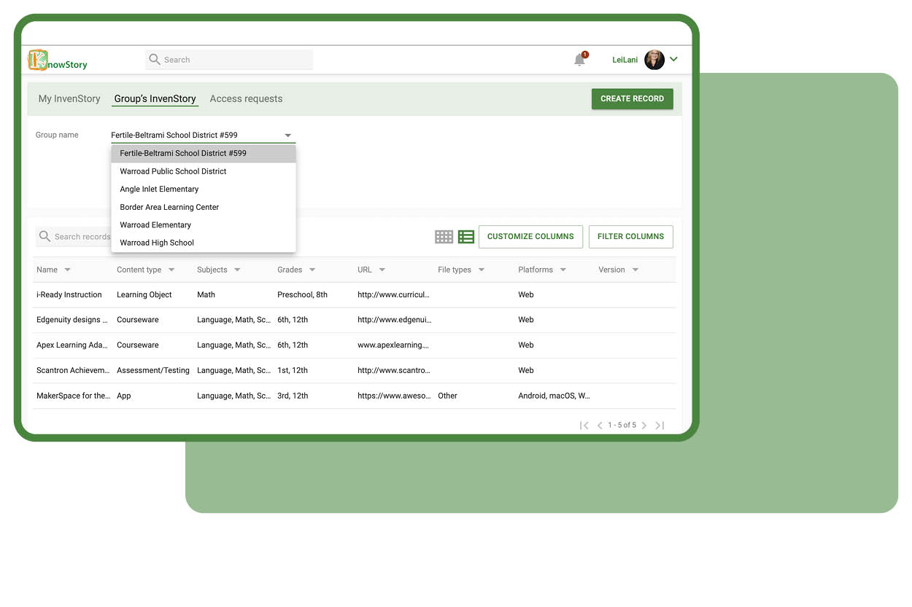Screen dimensions: 912x607
Task: Click the http://www.scantro… URL cell
Action: (393, 370)
